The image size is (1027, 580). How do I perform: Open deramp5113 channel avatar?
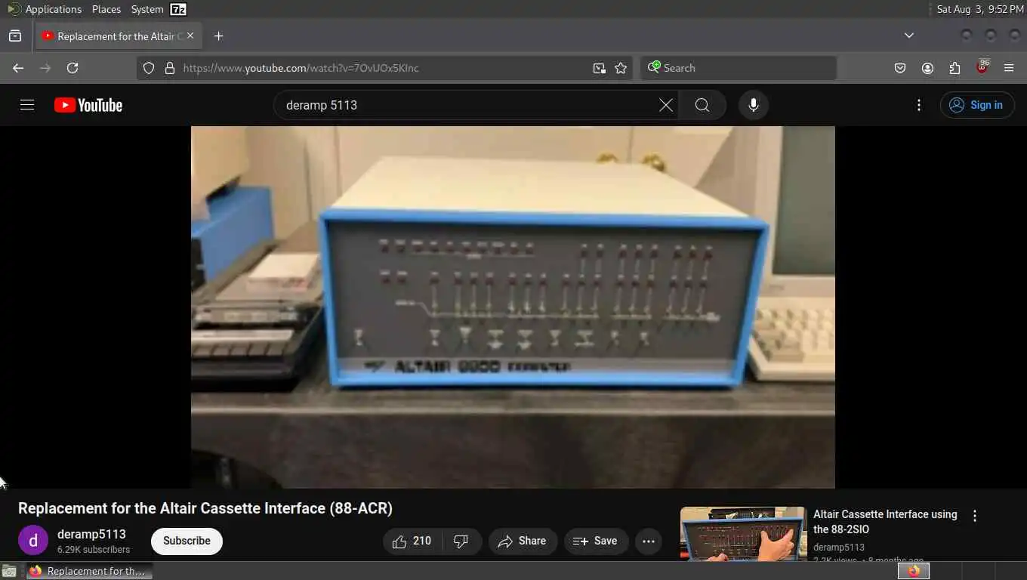[33, 541]
